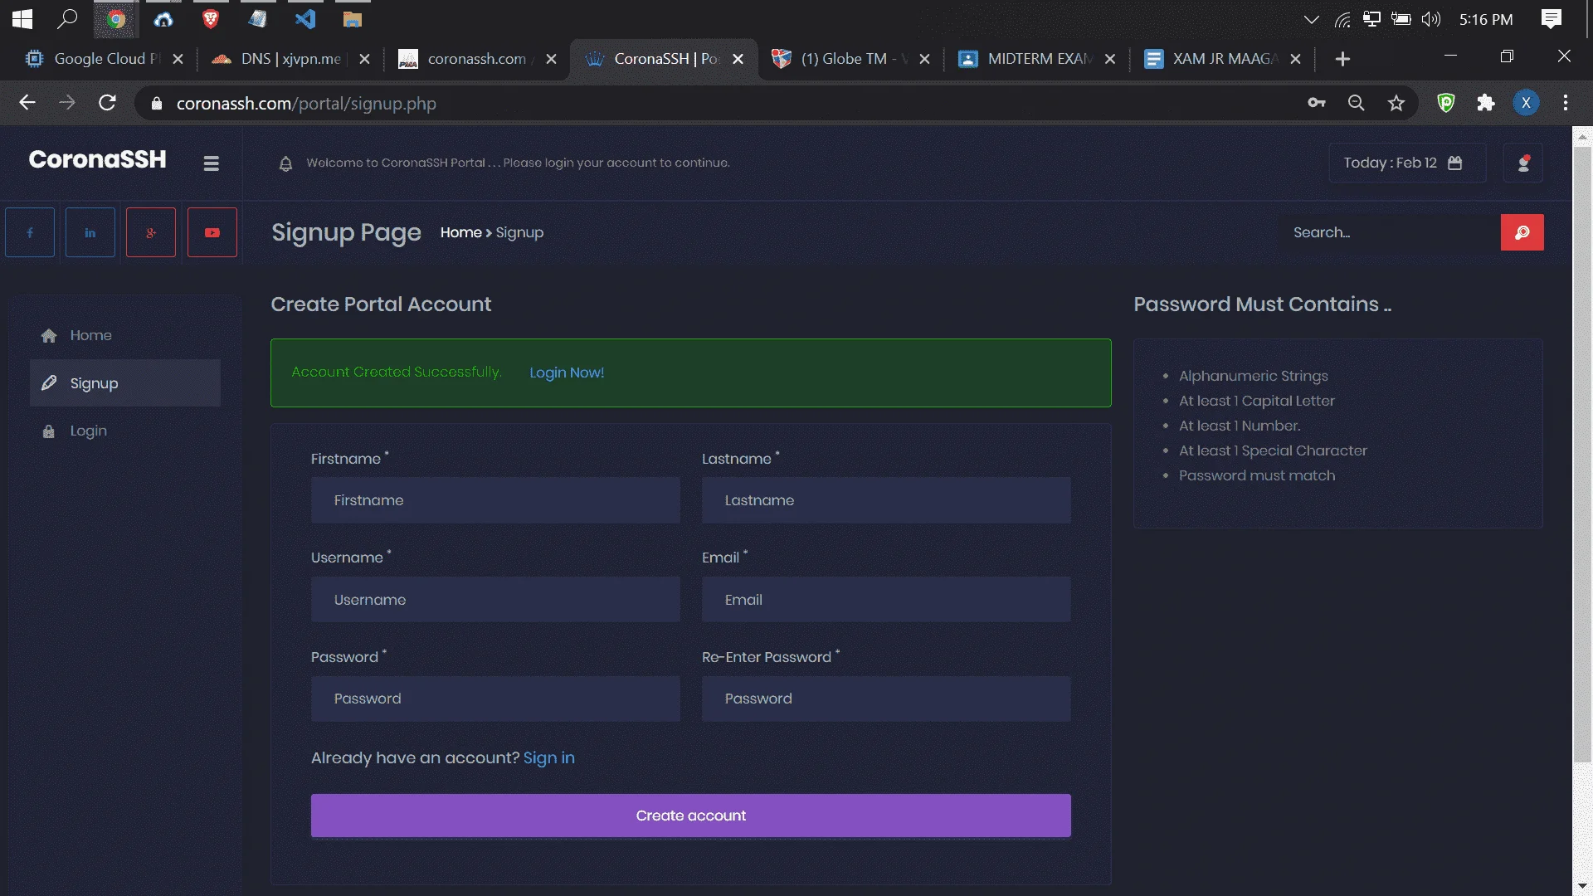
Task: Show hidden tray icons chevron
Action: [1311, 19]
